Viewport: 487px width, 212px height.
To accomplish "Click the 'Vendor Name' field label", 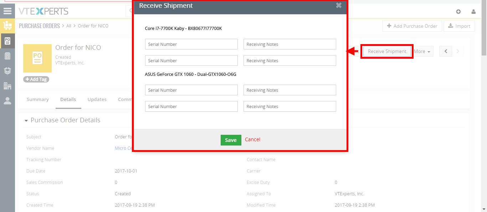I will coord(40,148).
